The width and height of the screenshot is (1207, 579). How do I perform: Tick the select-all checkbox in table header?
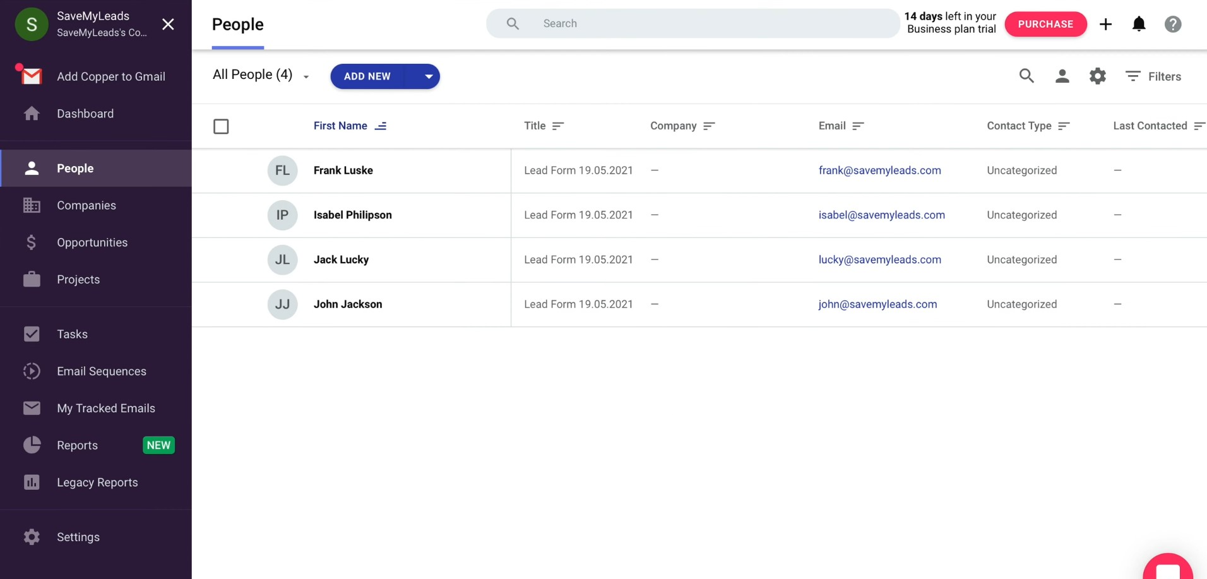point(221,126)
